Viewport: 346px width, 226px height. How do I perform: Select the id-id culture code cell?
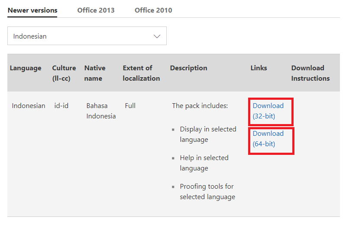click(61, 106)
